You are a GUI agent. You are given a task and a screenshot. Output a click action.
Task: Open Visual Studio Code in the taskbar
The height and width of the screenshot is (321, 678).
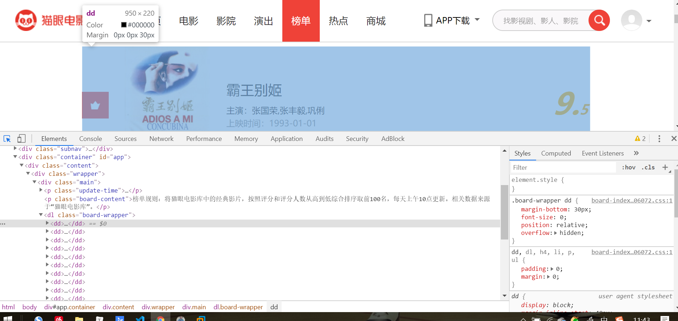(x=140, y=318)
